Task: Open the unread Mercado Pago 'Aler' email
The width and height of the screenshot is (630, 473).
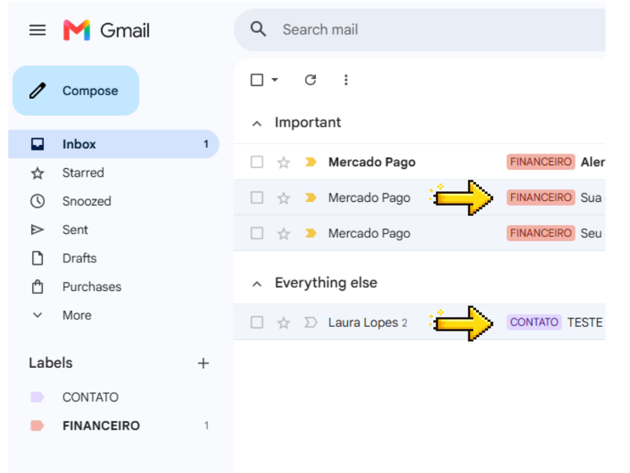Action: pyautogui.click(x=419, y=162)
